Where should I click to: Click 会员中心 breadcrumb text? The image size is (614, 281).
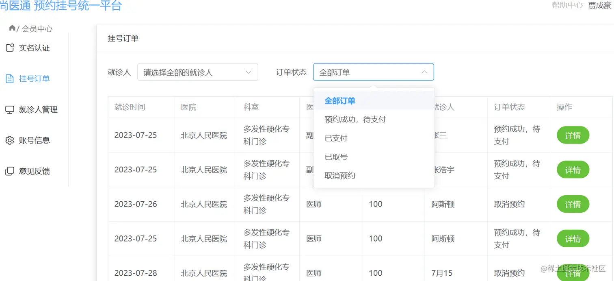click(37, 29)
